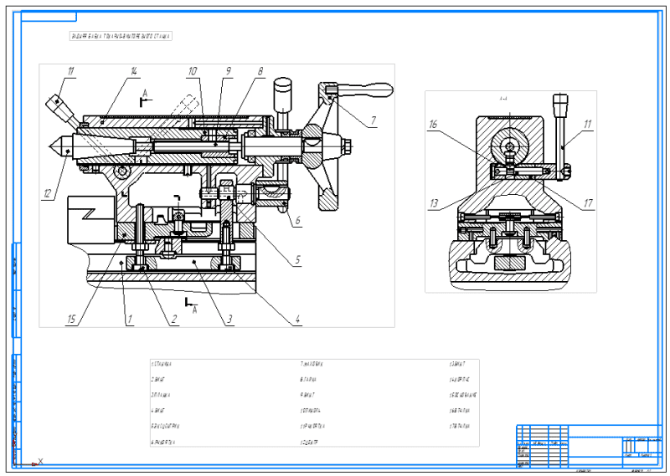Select legend entry numbered 7
670x476 pixels.
coord(312,364)
